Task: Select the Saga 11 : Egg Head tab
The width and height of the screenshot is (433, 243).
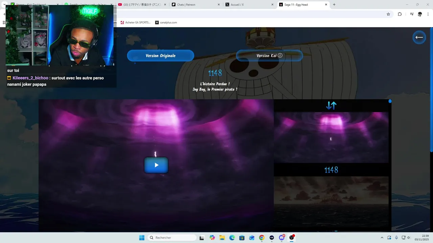Action: 302,5
